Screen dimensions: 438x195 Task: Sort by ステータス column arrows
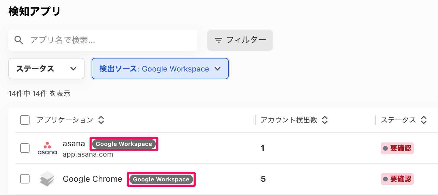click(424, 120)
